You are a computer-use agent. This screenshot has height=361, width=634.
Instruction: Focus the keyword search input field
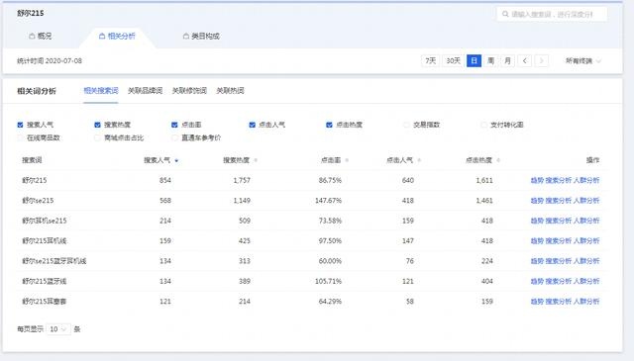pos(552,14)
